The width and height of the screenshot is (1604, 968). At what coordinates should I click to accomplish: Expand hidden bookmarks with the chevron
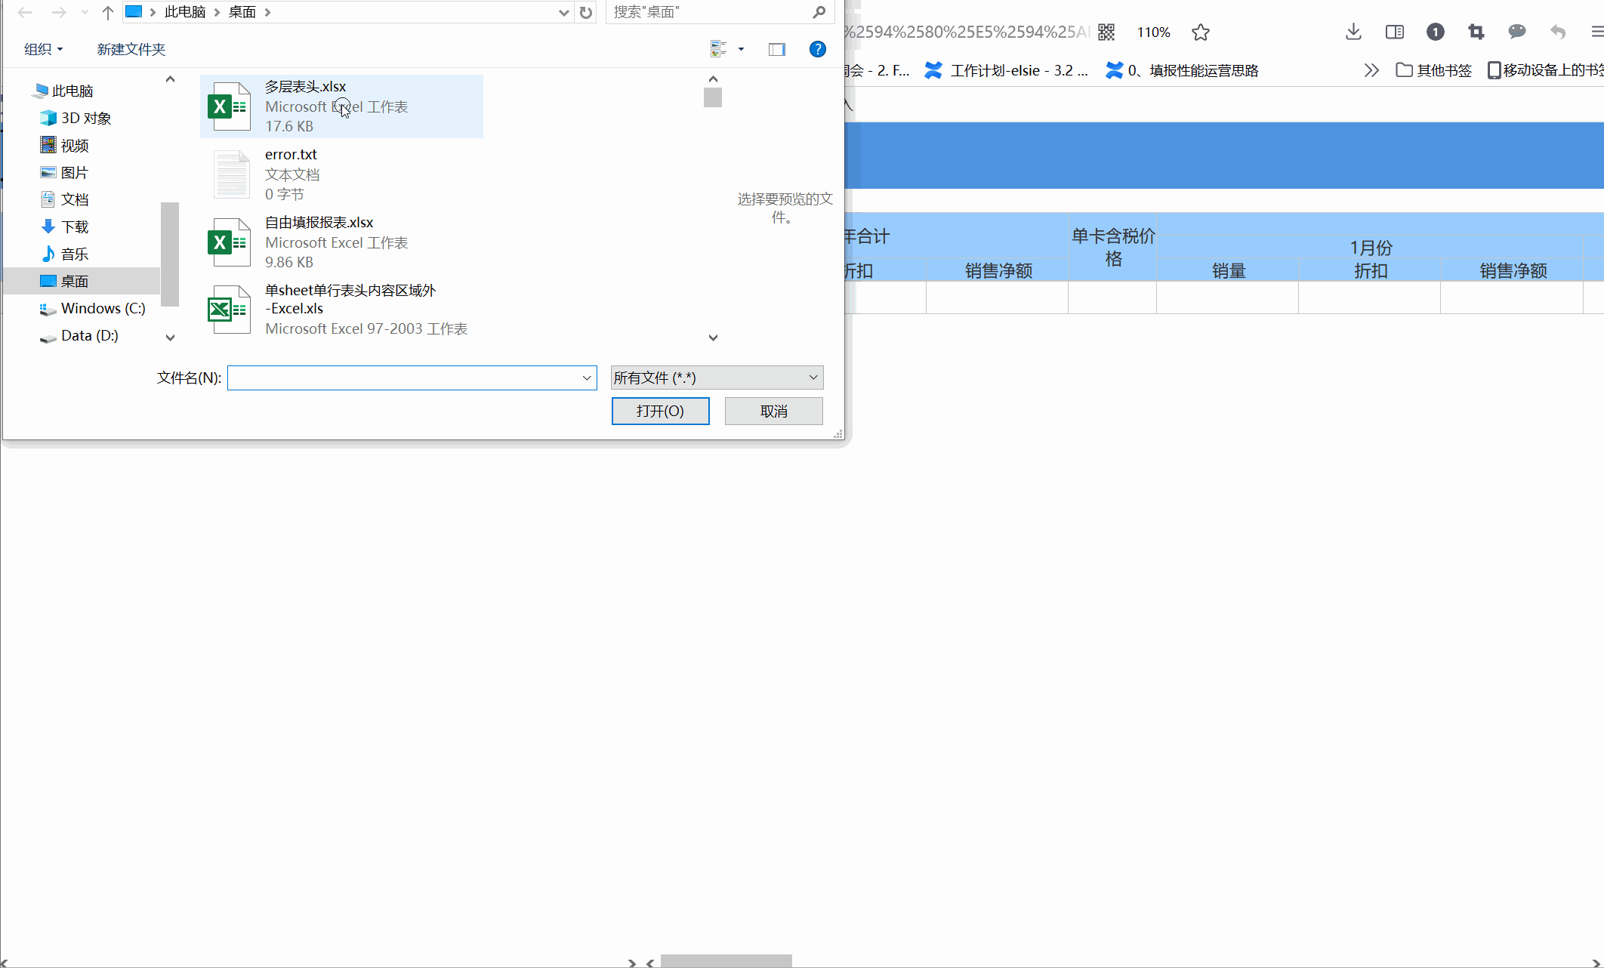1371,70
